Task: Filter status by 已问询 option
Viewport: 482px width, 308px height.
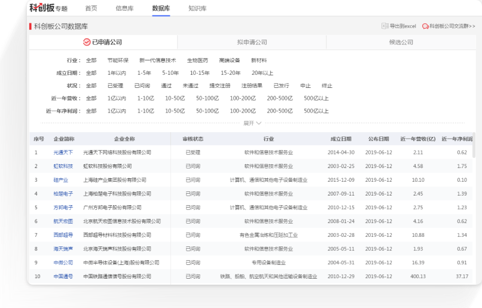Action: (142, 86)
